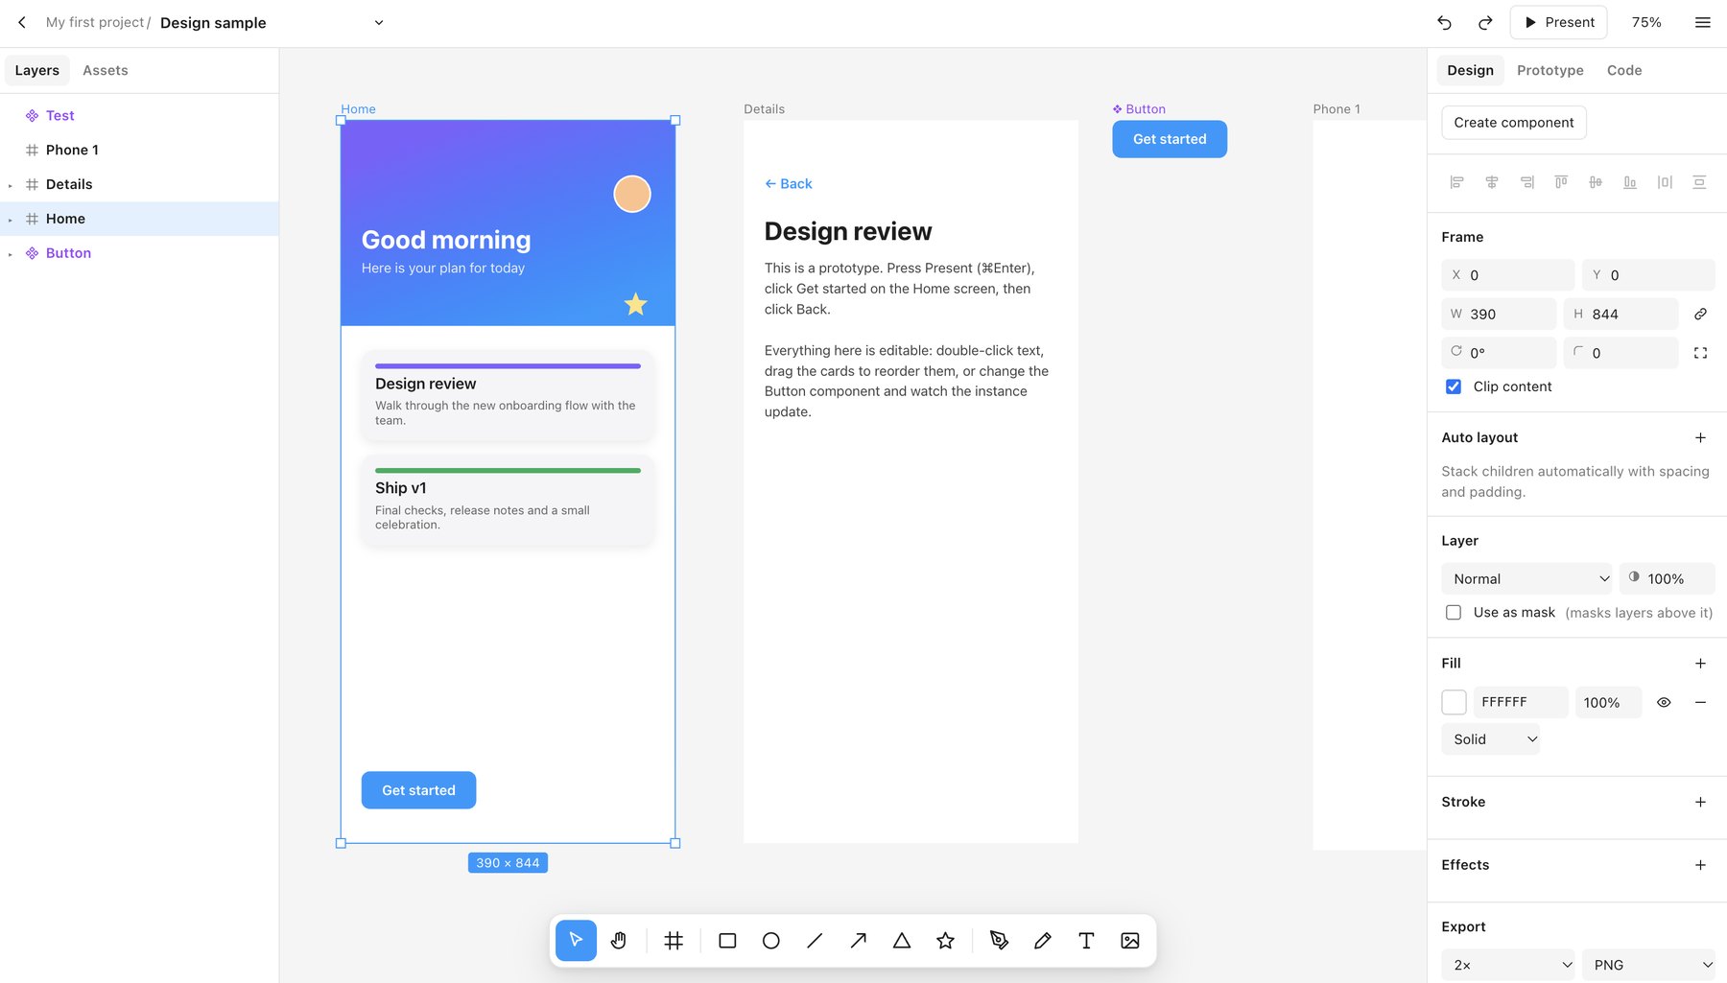The image size is (1727, 983).
Task: Click the Redo arrow icon
Action: pyautogui.click(x=1485, y=22)
